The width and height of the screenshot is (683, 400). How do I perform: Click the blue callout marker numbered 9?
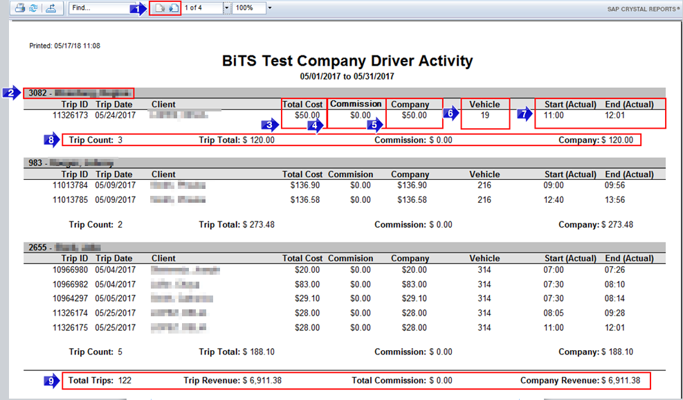(x=52, y=381)
